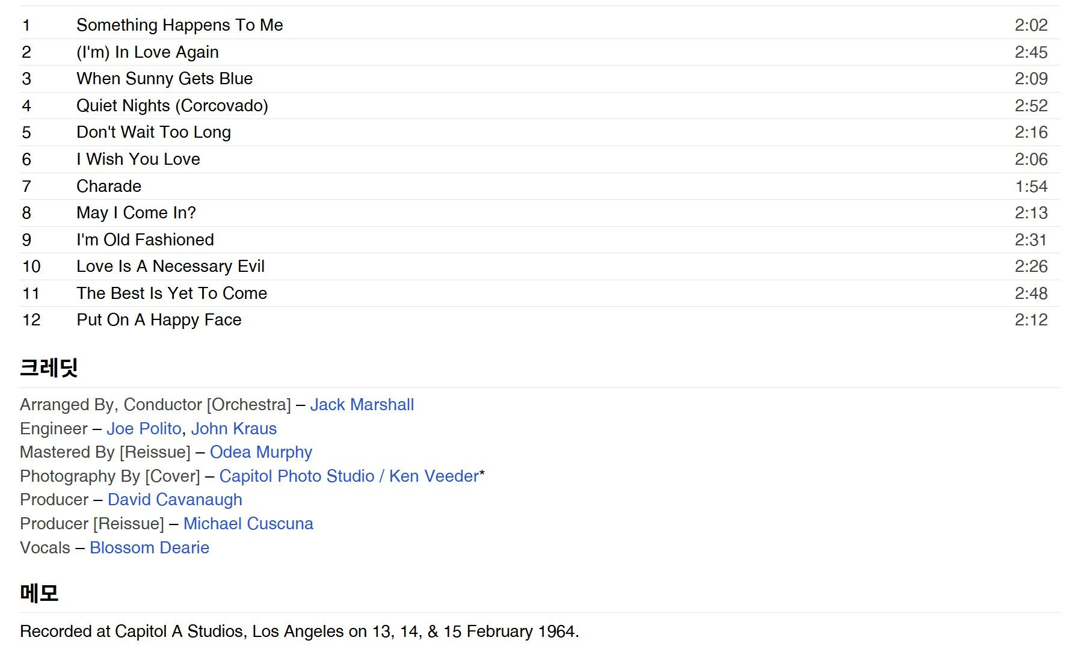Select Love Is A Necessary Evil track
Viewport: 1072px width, 661px height.
170,266
